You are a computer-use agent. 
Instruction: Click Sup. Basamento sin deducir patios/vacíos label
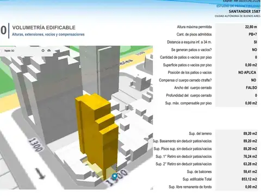(182, 141)
